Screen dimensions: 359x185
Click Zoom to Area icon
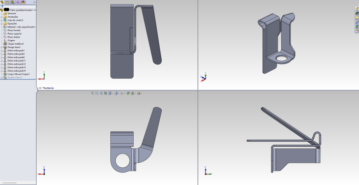click(97, 94)
